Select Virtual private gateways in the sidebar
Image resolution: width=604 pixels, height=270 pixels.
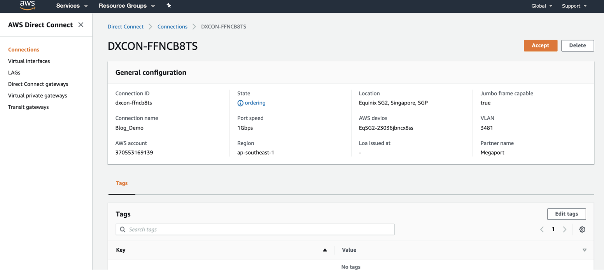pos(37,95)
